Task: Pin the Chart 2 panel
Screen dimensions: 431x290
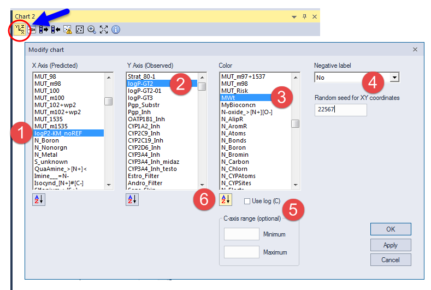Action: (x=304, y=17)
